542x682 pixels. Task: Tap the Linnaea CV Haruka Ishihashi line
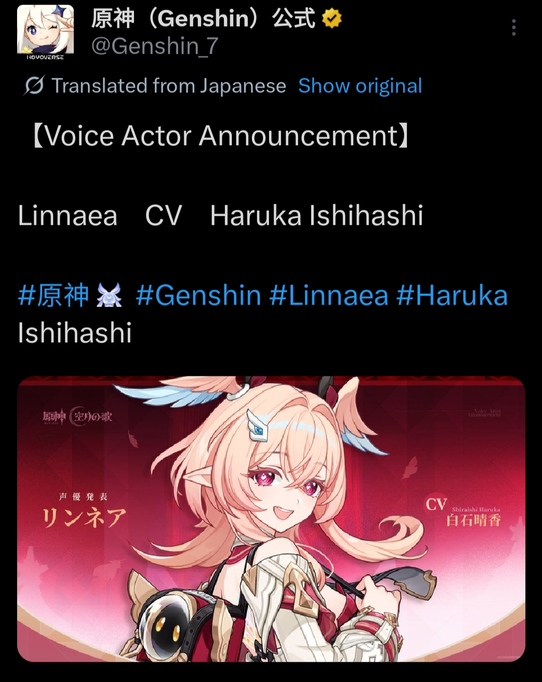(221, 216)
